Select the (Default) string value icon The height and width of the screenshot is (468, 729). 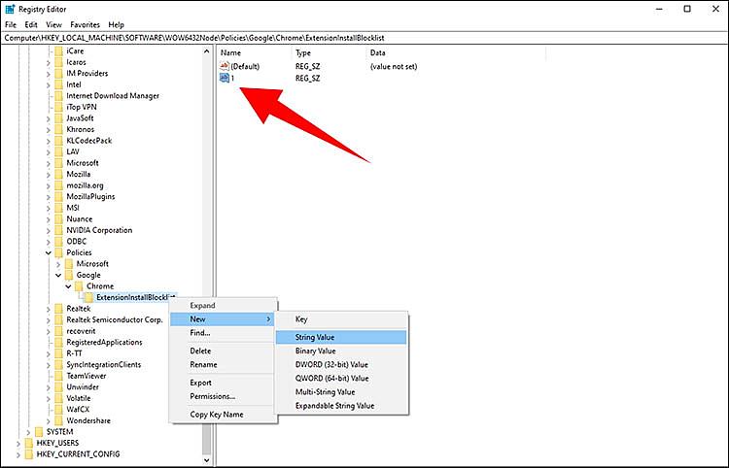[225, 66]
